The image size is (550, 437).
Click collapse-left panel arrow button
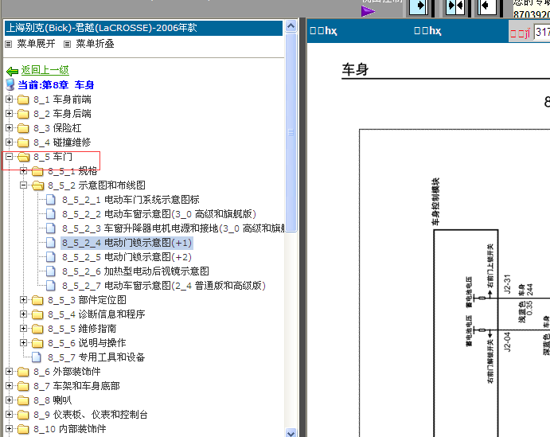(486, 6)
